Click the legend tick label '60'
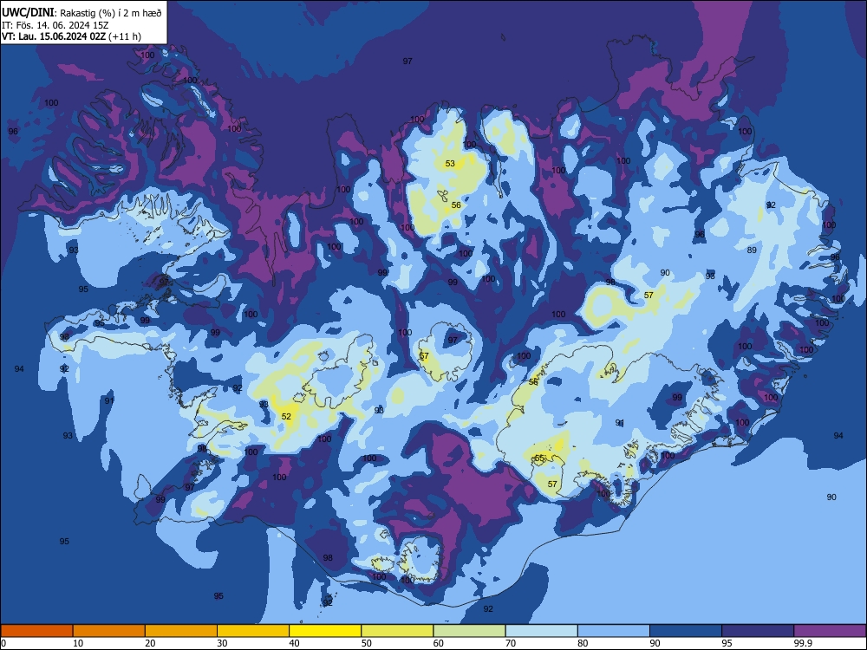 pyautogui.click(x=439, y=643)
